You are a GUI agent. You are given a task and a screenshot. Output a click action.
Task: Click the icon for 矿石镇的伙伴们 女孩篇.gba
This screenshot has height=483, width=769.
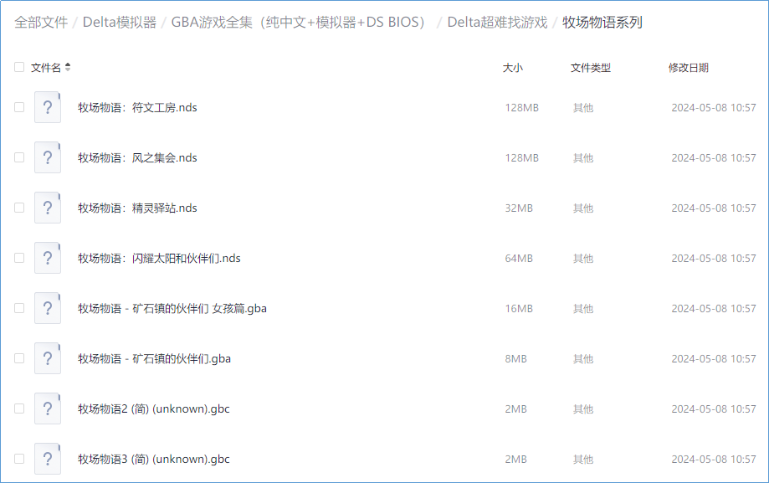click(48, 308)
